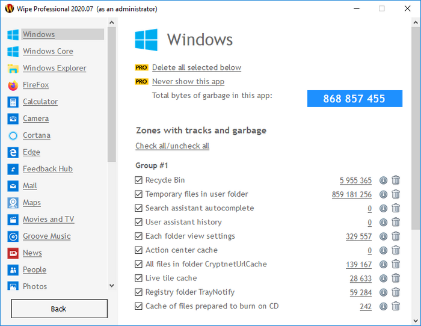Uncheck Registry folder TrayNotify

(x=138, y=292)
